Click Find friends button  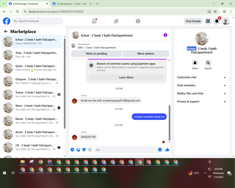[193, 21]
